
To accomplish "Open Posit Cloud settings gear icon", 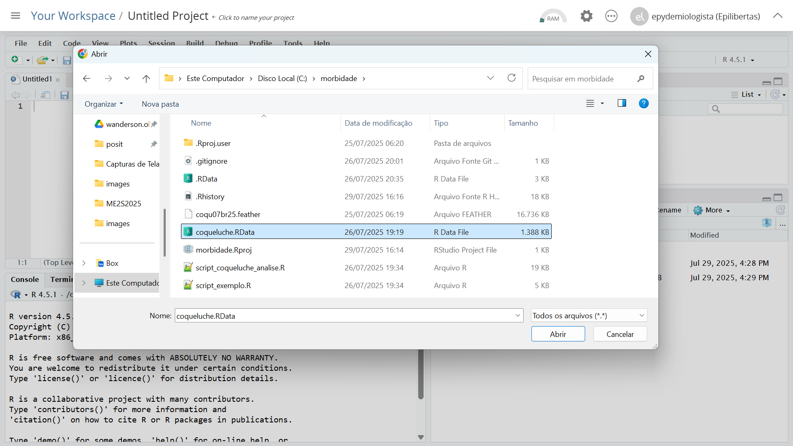I will 586,17.
